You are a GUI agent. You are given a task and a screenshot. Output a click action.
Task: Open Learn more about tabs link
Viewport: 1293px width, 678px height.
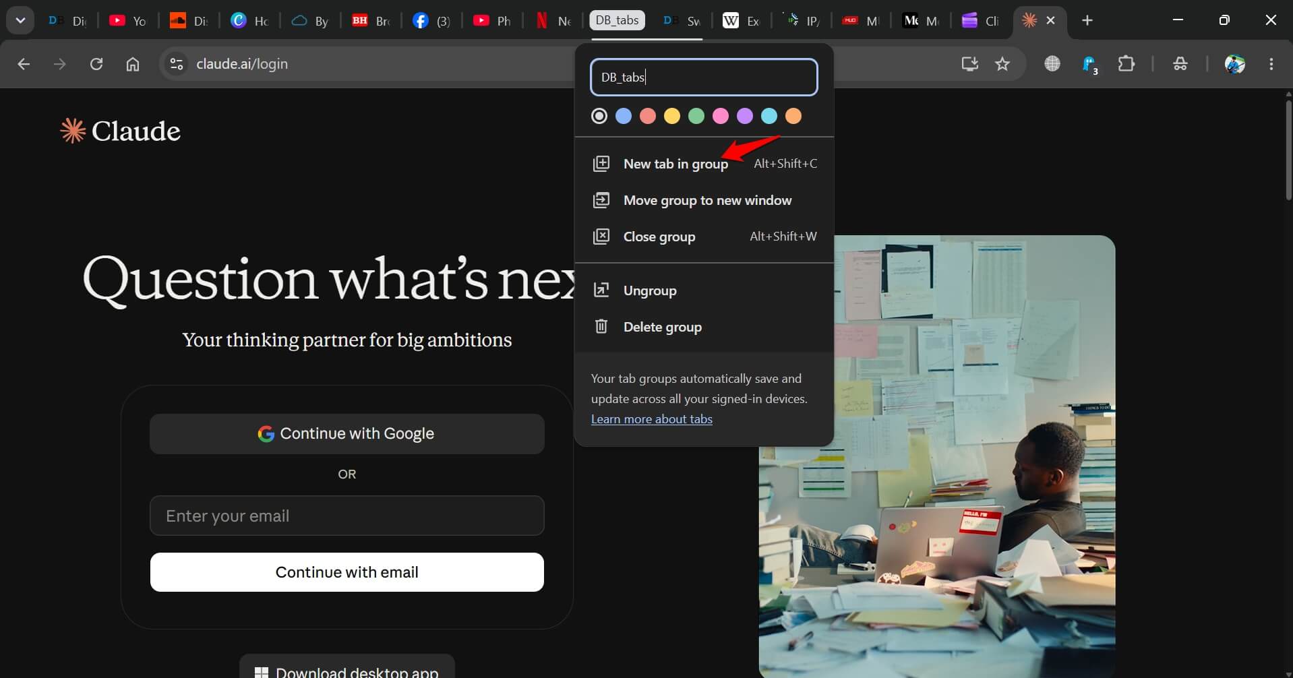(651, 419)
